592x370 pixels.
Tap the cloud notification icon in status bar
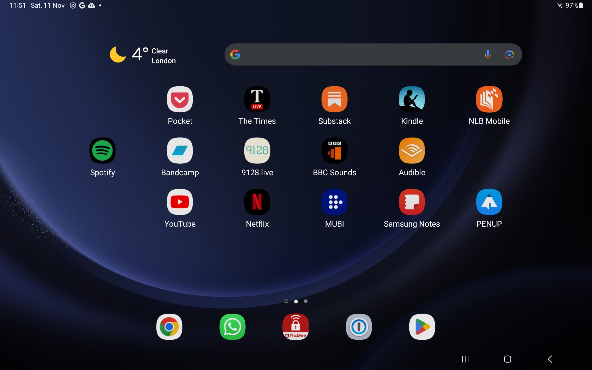tap(91, 5)
